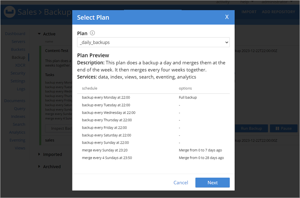This screenshot has height=198, width=300.
Task: Open the help menu
Action: tap(247, 2)
